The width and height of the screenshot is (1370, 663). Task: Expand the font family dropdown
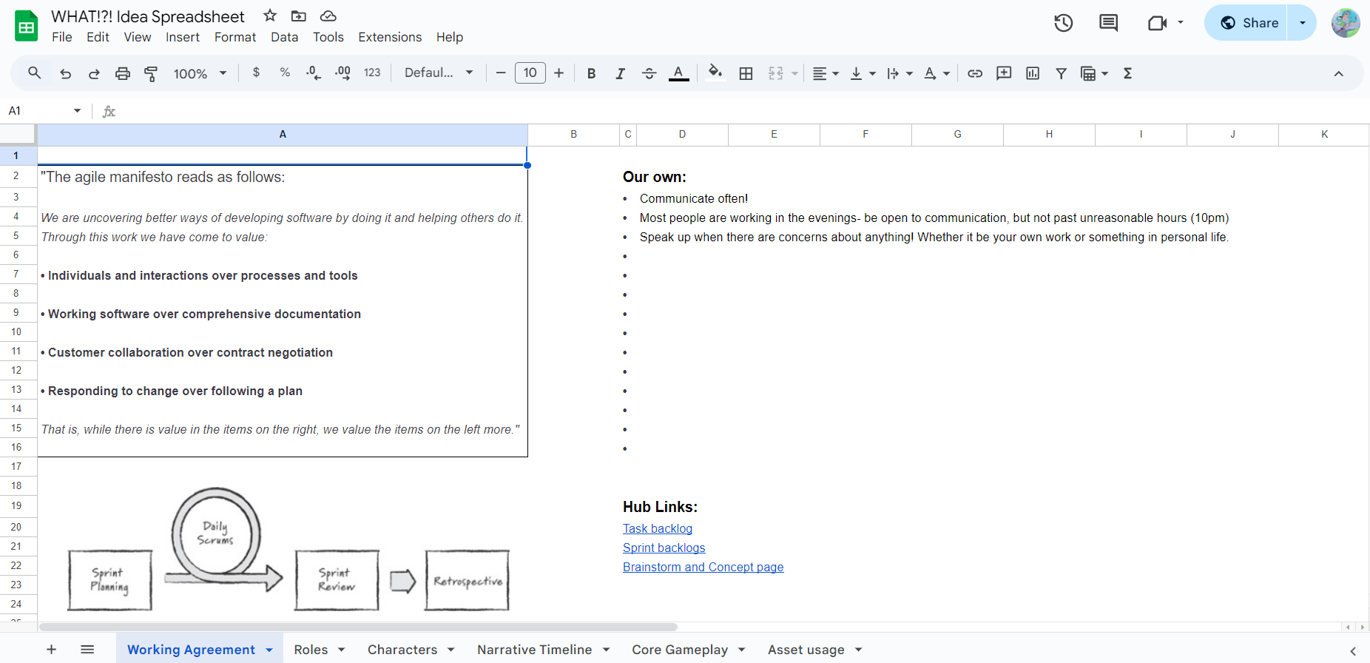(x=439, y=73)
